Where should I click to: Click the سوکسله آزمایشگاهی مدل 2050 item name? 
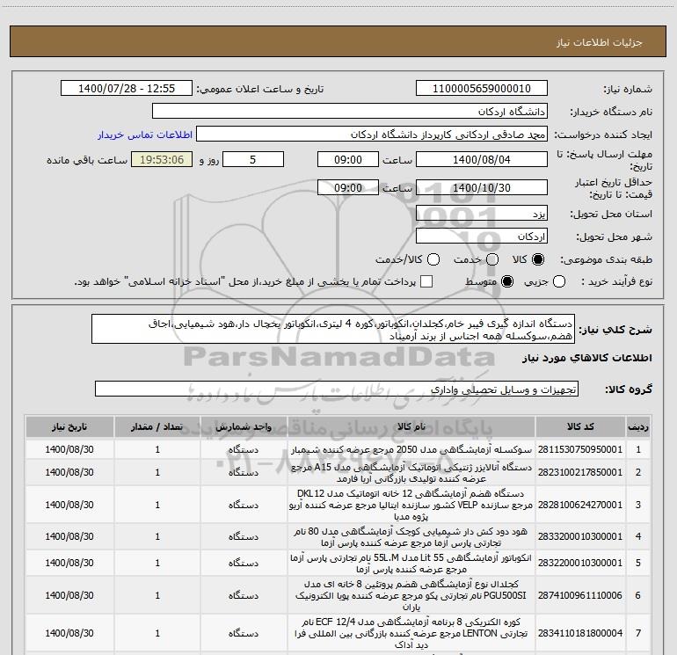tap(411, 449)
